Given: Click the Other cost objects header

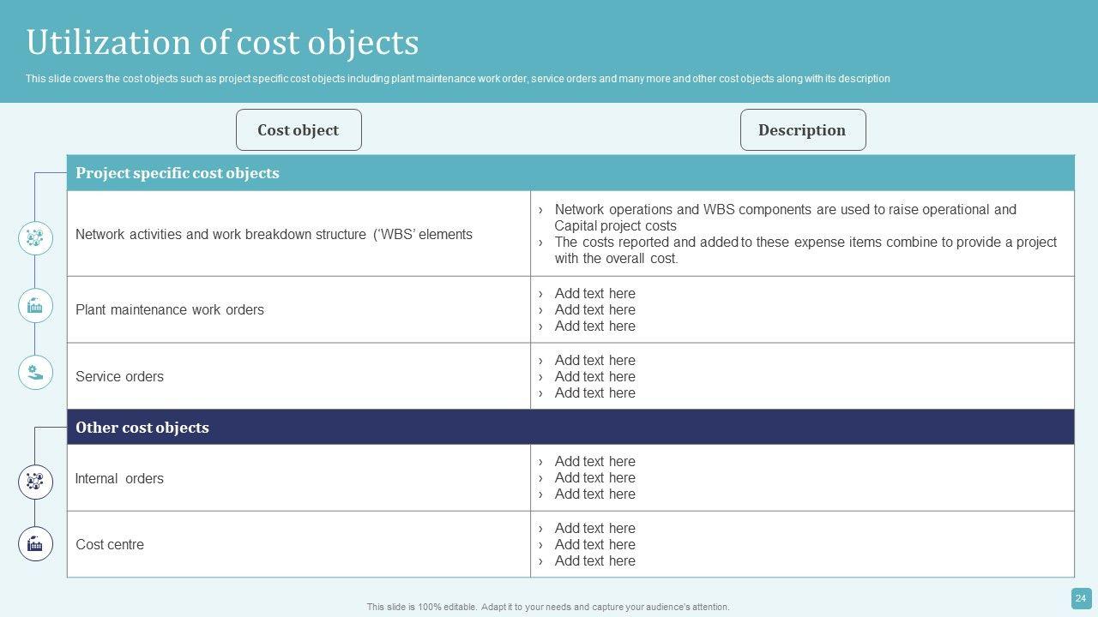Looking at the screenshot, I should [142, 428].
